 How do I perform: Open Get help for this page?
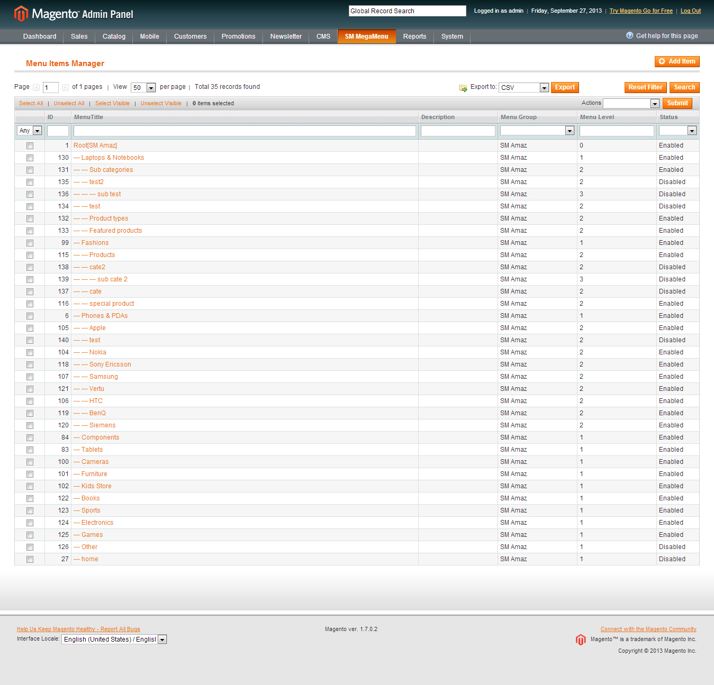pyautogui.click(x=667, y=36)
